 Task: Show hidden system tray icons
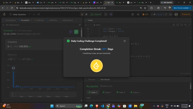154,106
